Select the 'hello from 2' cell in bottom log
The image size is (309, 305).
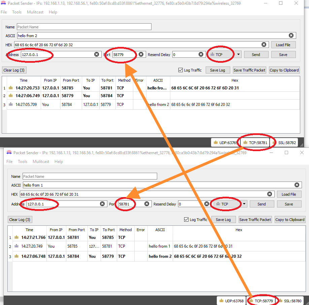click(x=160, y=256)
